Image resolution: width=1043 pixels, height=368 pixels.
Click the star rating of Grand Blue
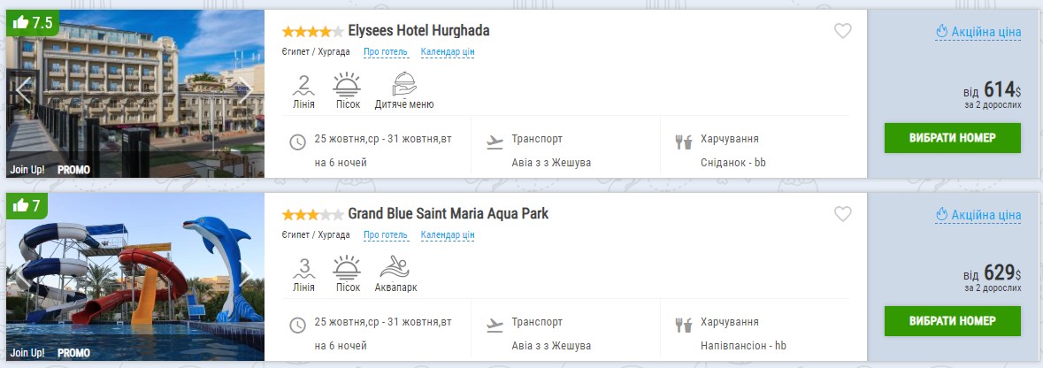pos(312,214)
